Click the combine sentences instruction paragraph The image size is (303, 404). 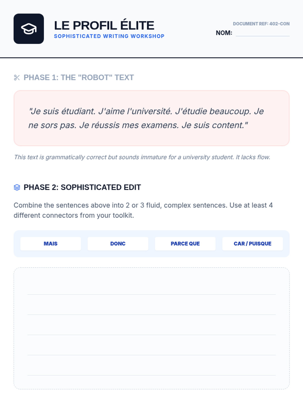point(143,210)
